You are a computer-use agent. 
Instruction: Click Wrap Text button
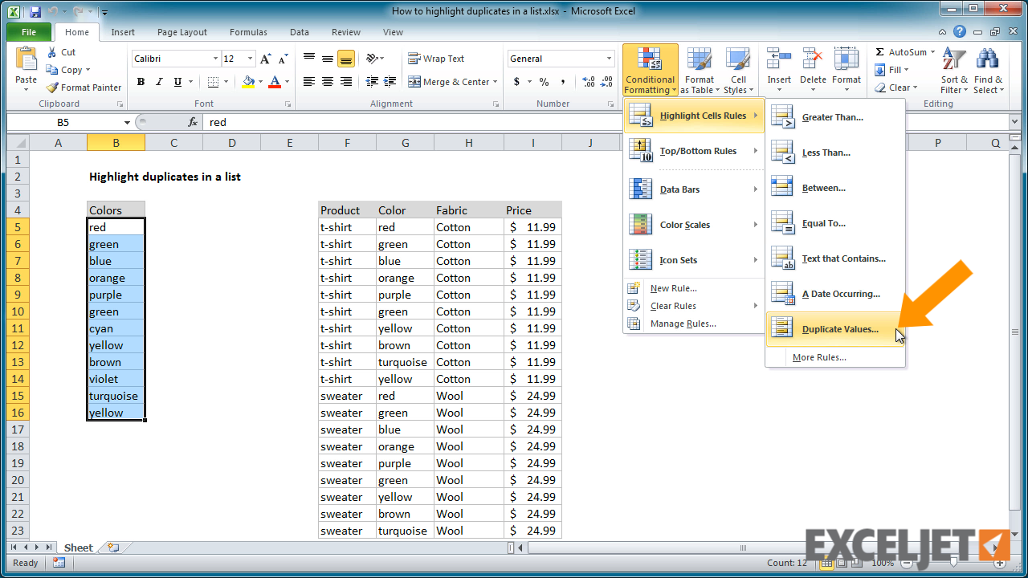(x=436, y=59)
